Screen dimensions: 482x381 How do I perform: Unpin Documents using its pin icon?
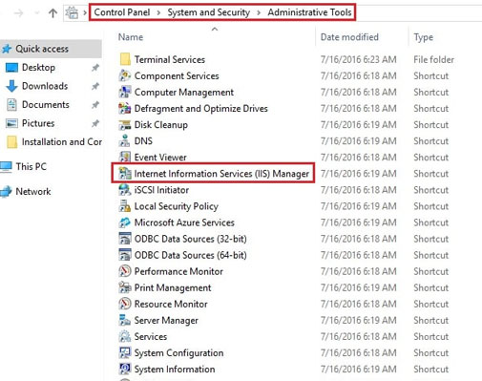95,105
